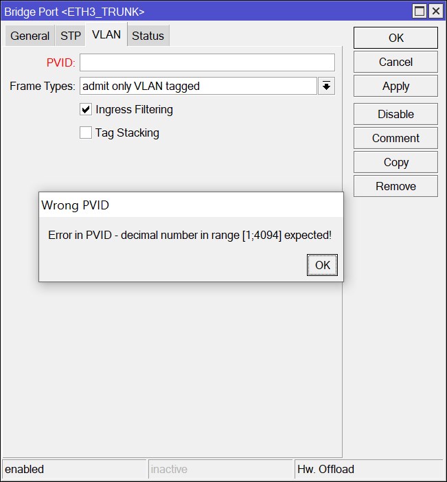Remove the bridge port entry
Screen dimensions: 447x482
click(396, 186)
